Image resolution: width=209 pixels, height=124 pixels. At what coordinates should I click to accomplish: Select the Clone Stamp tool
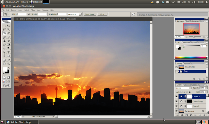(4, 41)
